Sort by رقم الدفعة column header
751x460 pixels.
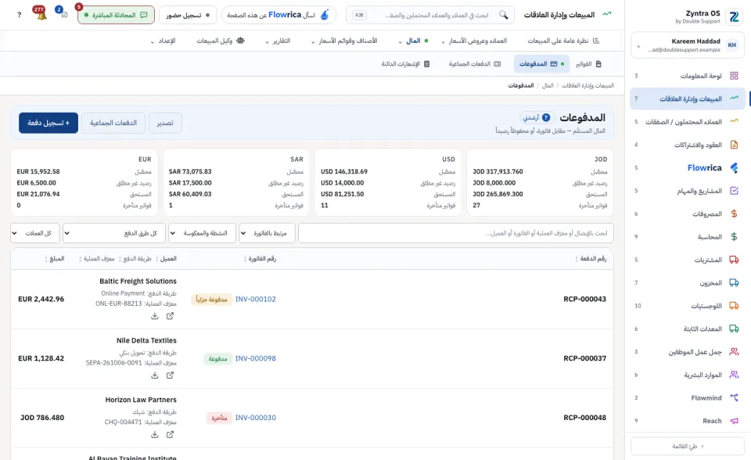point(591,259)
